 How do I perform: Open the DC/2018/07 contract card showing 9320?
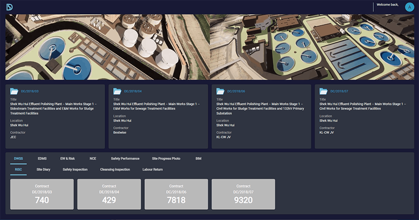243,194
